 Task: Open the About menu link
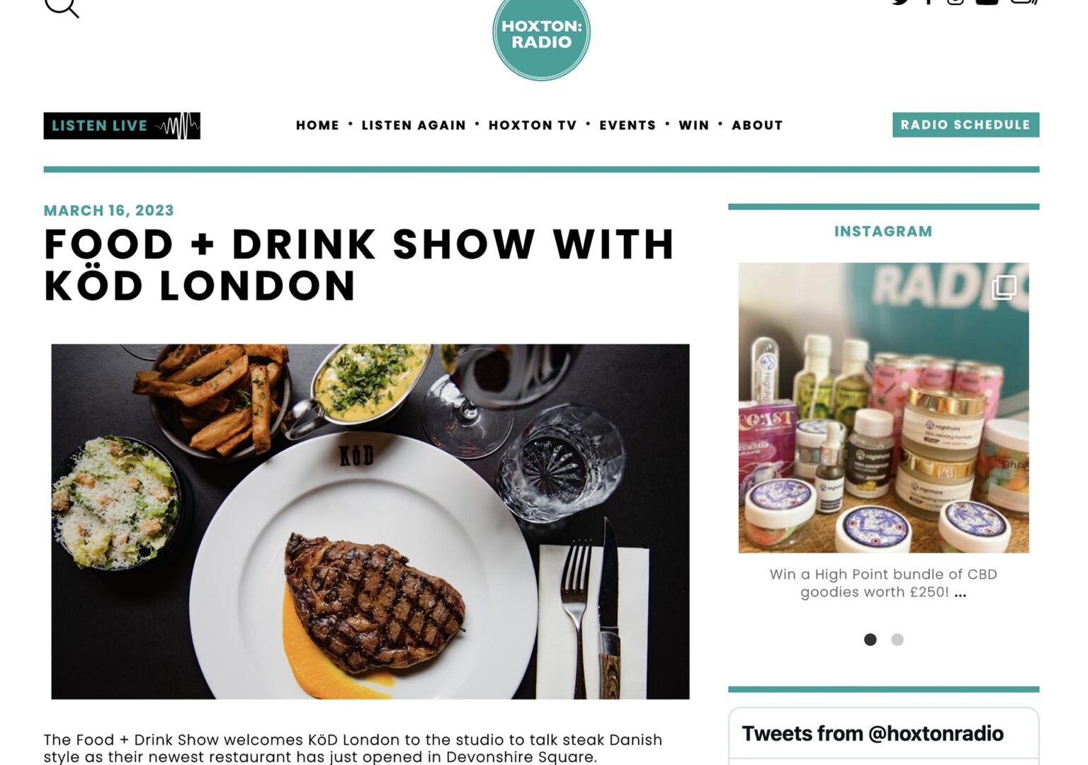click(x=757, y=125)
